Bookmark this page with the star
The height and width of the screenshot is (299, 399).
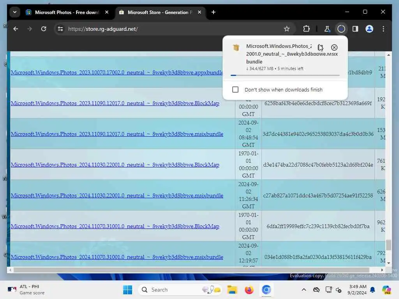click(287, 29)
